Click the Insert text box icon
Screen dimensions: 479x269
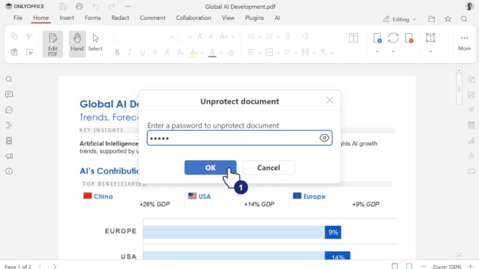[353, 38]
